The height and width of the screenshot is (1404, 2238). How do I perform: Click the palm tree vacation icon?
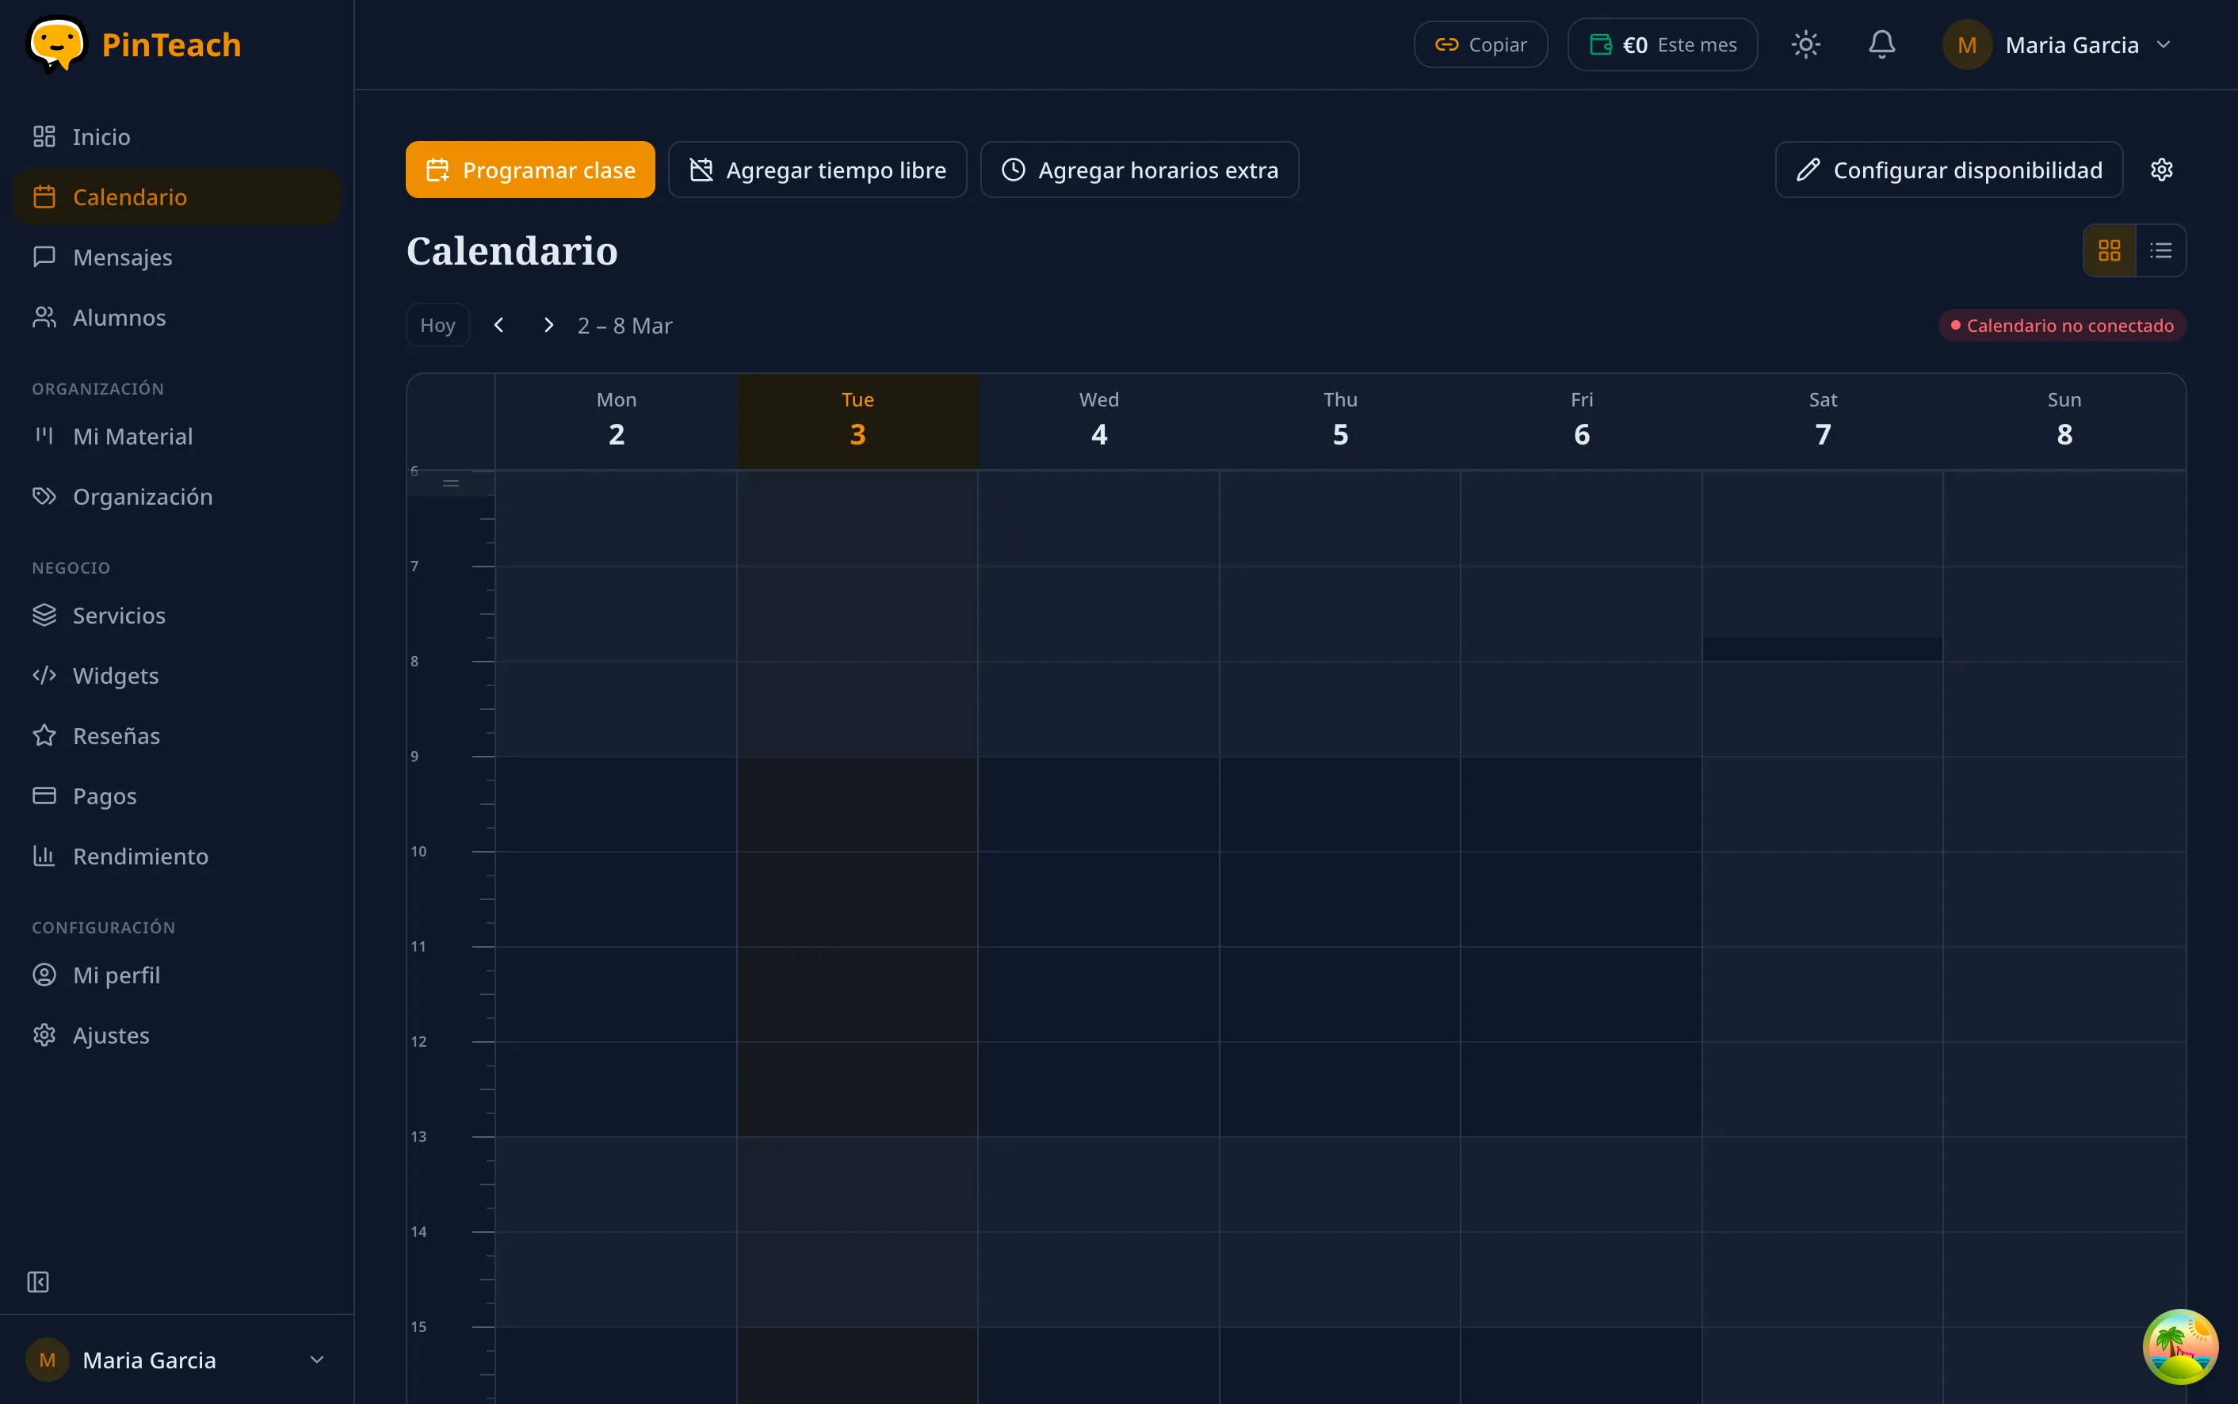coord(2179,1346)
